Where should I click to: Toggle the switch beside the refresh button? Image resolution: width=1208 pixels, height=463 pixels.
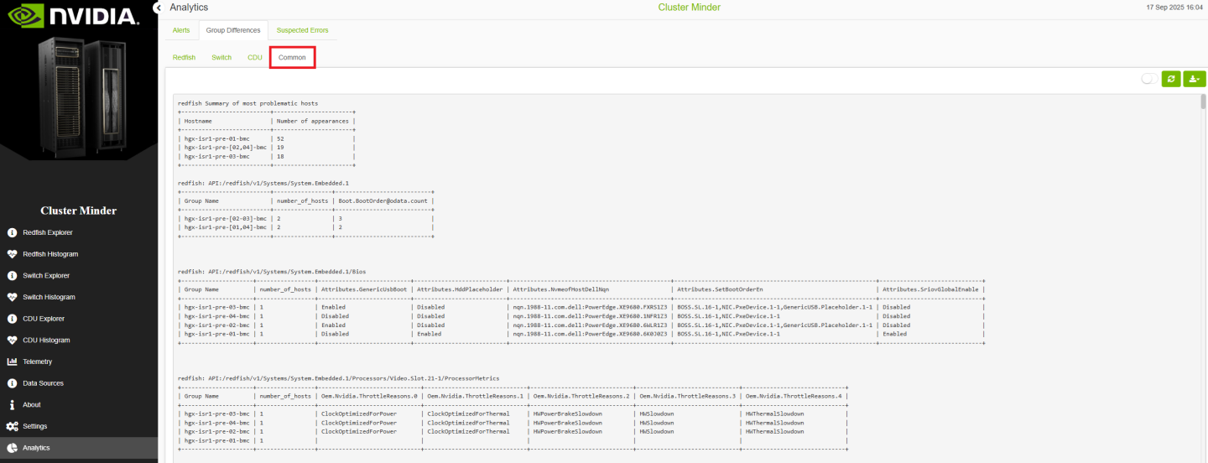pos(1148,79)
